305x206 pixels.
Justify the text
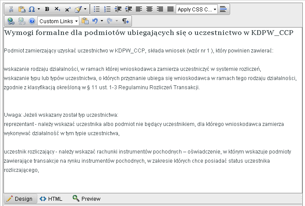coord(170,9)
